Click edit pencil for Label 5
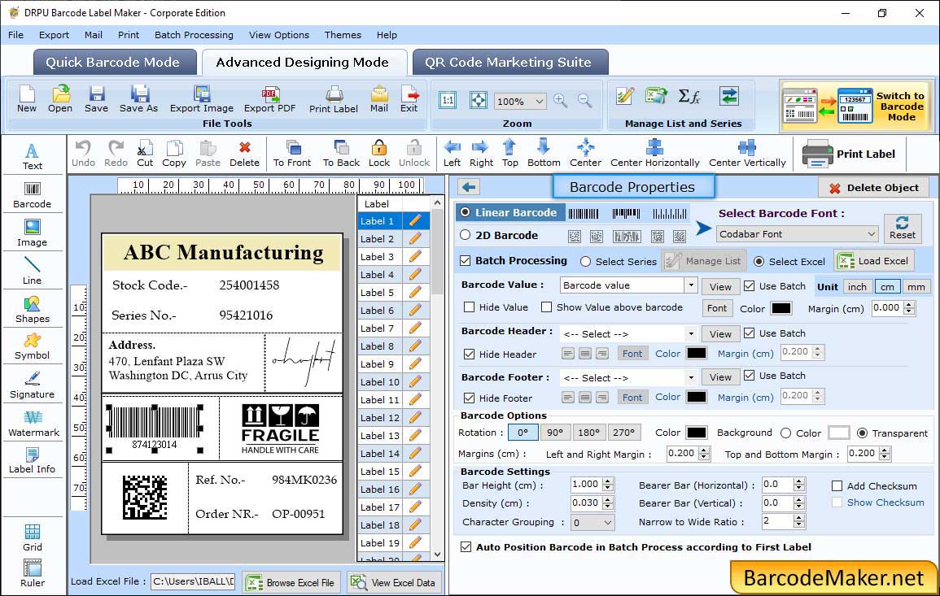The image size is (940, 596). click(x=415, y=293)
